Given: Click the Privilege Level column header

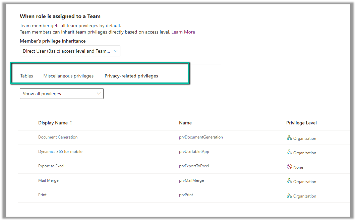Looking at the screenshot, I should click(301, 123).
